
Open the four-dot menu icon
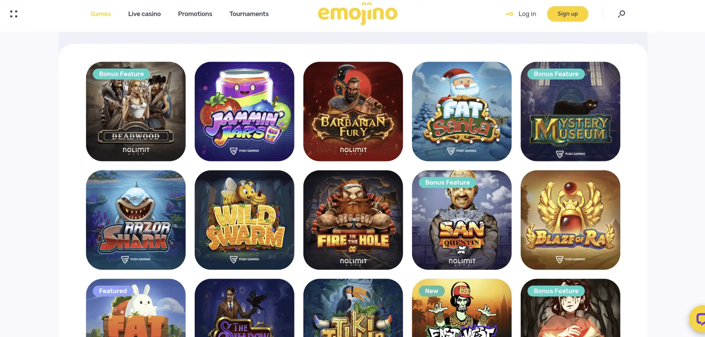pos(14,14)
